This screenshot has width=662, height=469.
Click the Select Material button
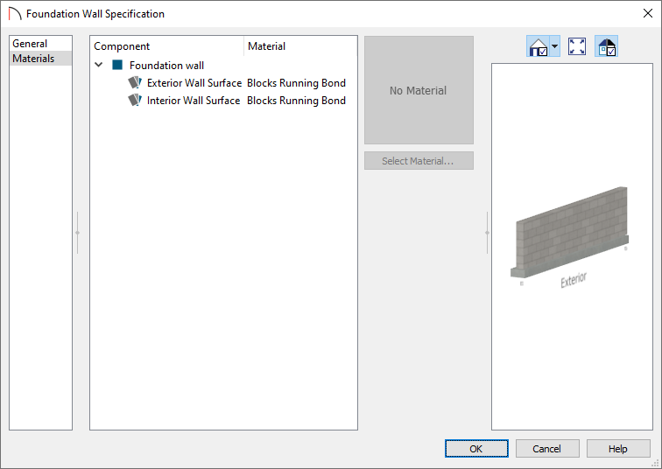click(419, 161)
